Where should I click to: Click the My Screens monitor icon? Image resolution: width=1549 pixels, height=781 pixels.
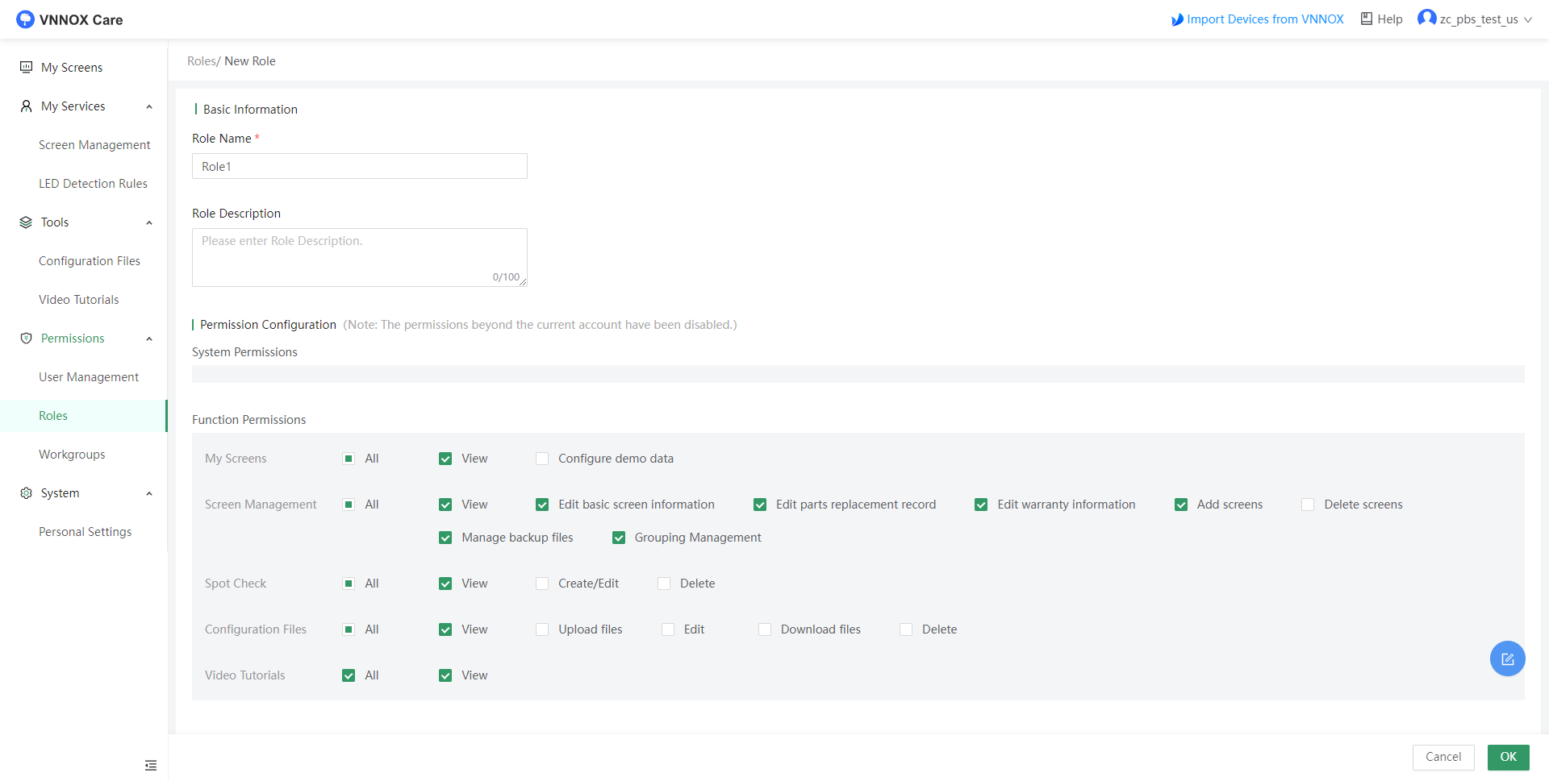[26, 67]
